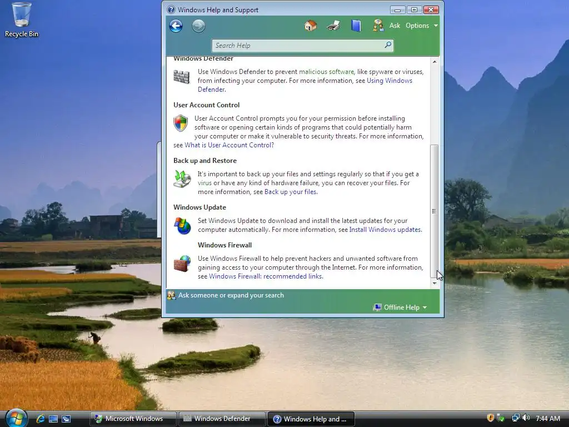The image size is (569, 427).
Task: Click the User Account Control shield icon
Action: click(181, 123)
